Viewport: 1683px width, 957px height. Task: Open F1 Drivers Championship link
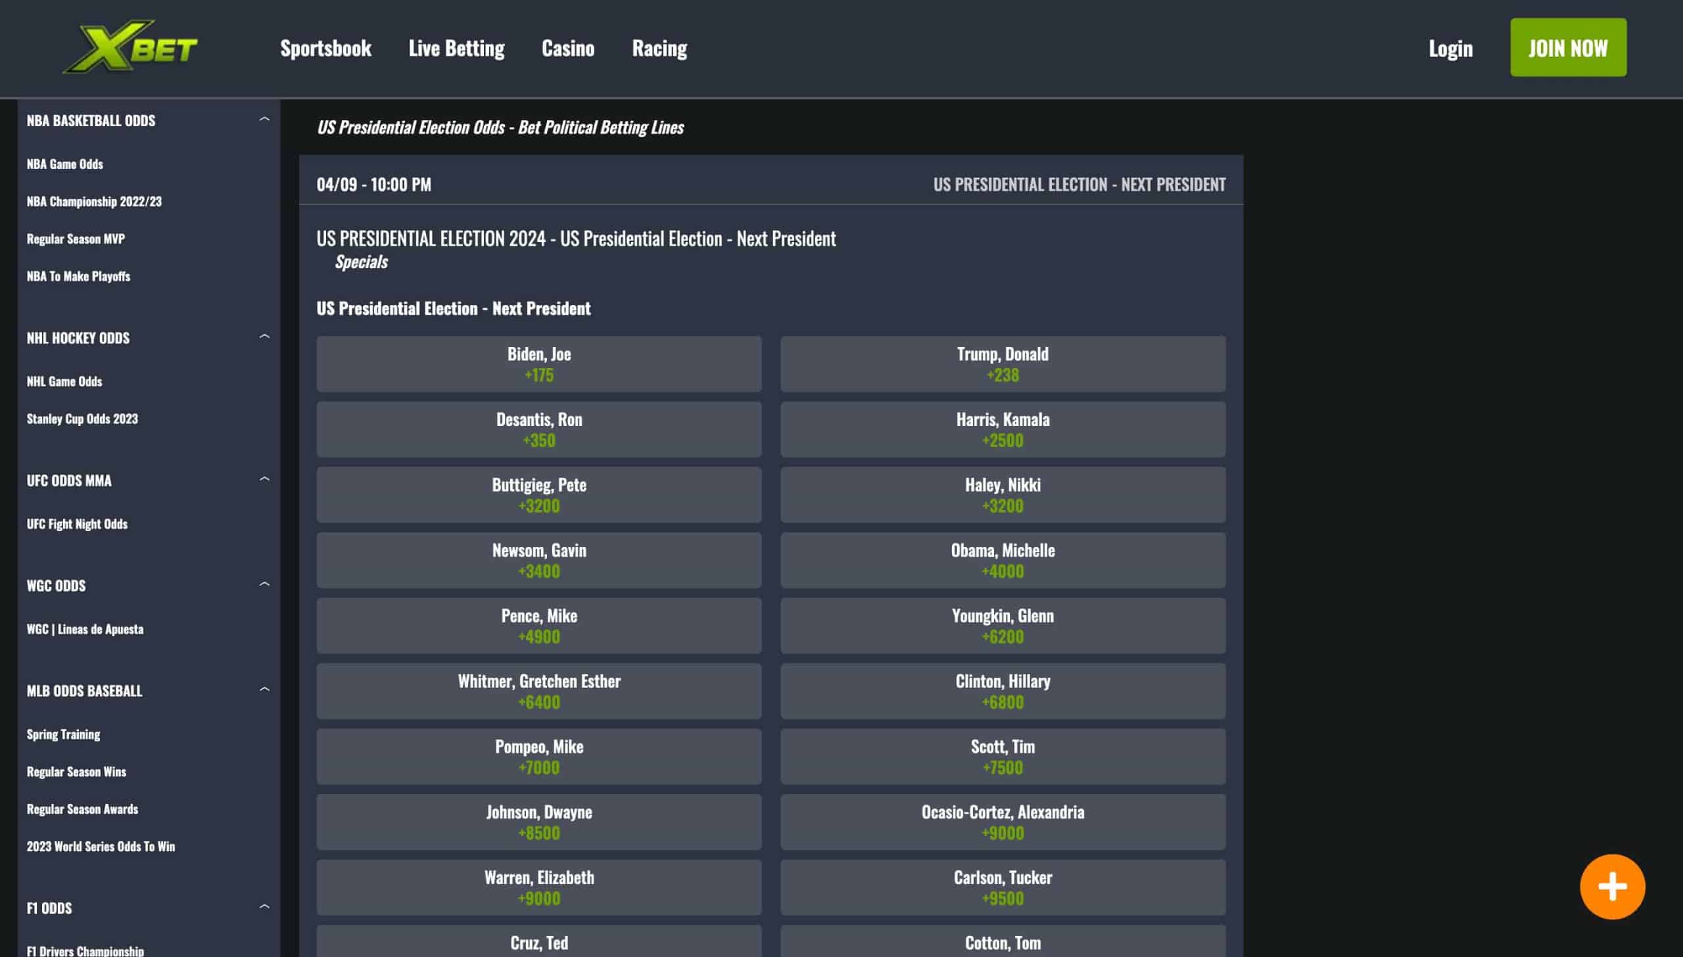click(x=85, y=951)
